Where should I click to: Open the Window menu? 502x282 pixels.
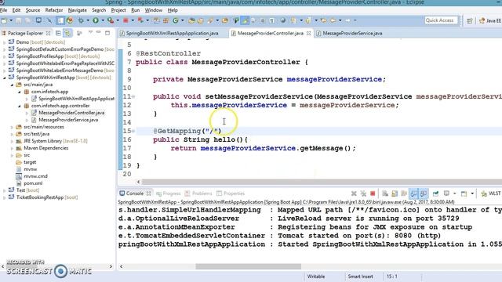(x=154, y=10)
